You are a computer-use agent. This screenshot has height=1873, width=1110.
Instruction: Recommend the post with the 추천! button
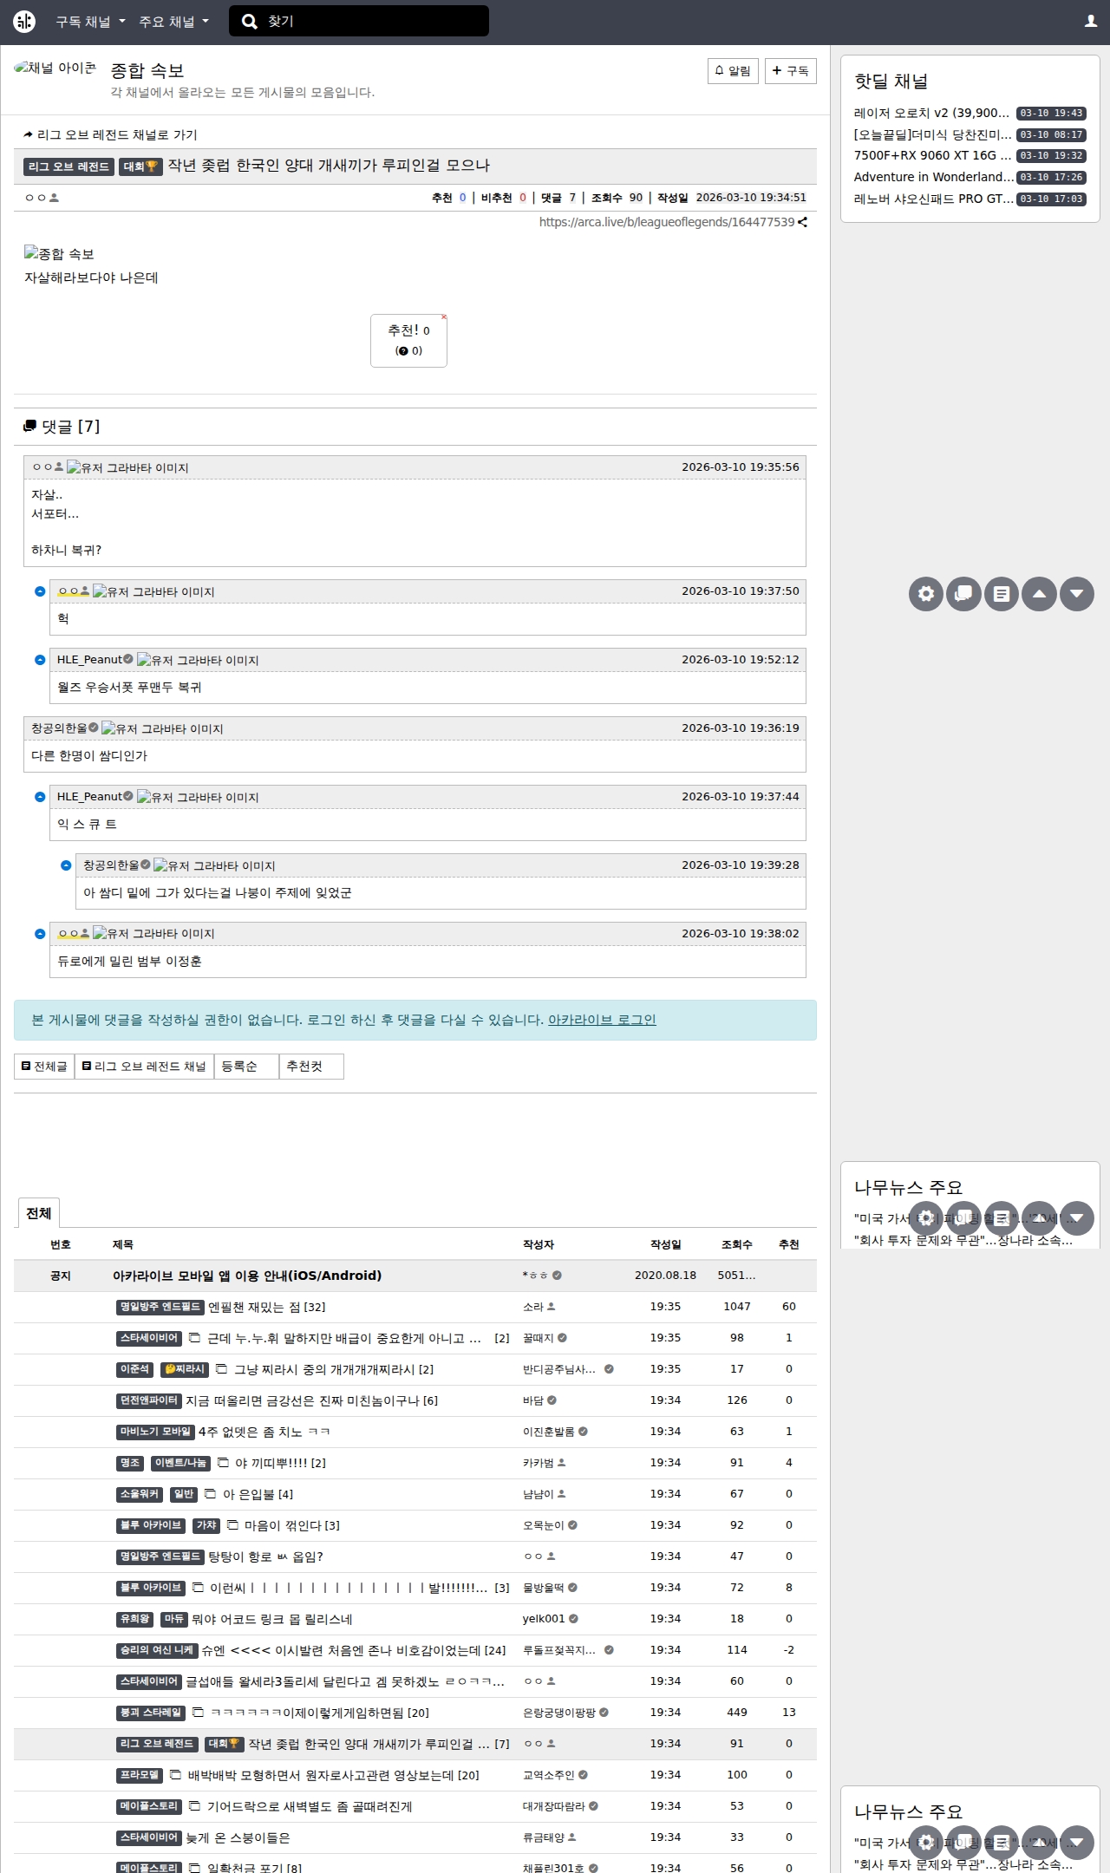[408, 341]
